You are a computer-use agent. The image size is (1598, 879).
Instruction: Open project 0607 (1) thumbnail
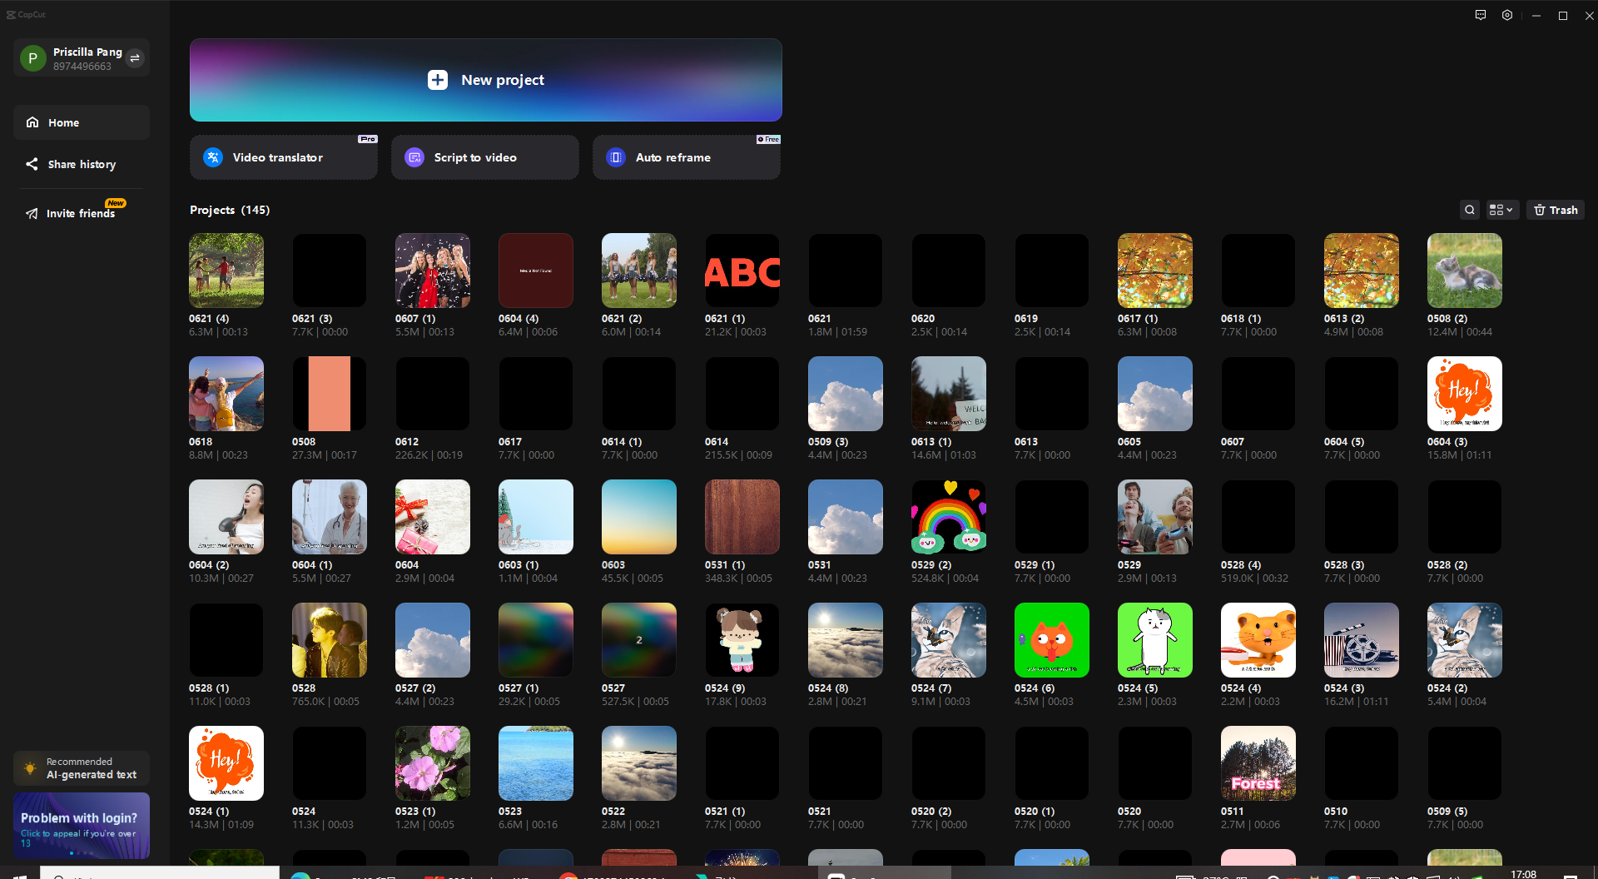tap(433, 271)
